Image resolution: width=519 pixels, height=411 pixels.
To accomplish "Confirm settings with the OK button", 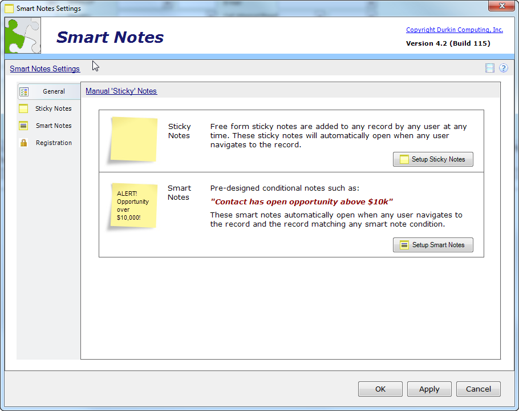I will [x=380, y=389].
